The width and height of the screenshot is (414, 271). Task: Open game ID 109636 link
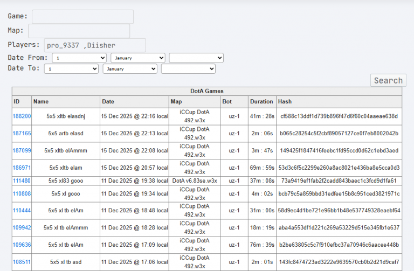coord(22,245)
